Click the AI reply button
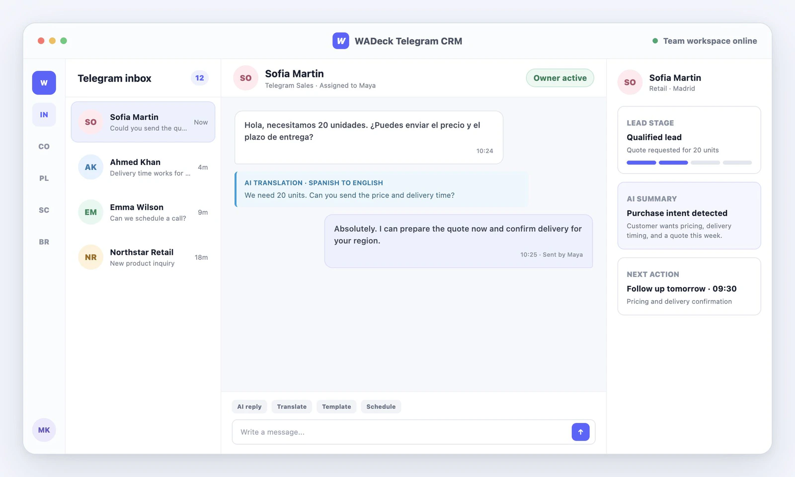The image size is (795, 477). click(249, 406)
